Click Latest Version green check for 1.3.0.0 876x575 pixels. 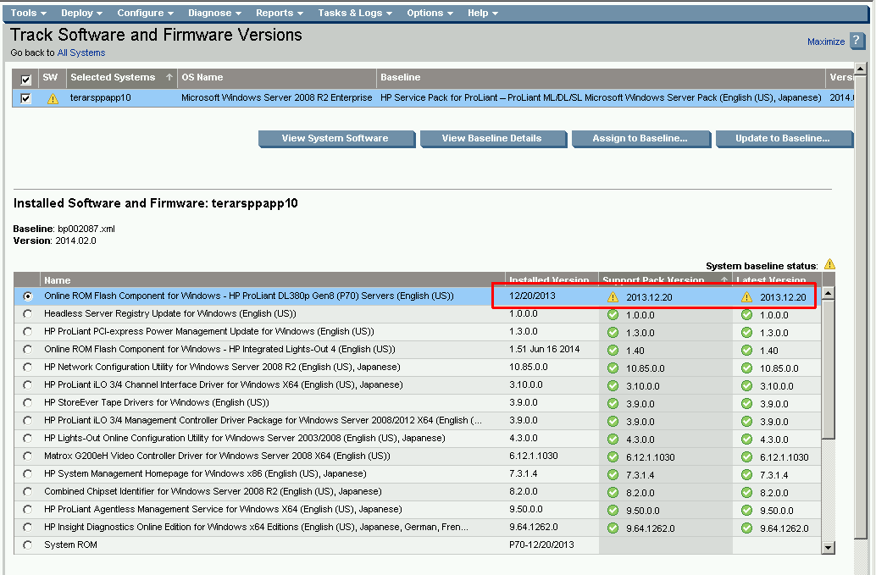tap(747, 333)
